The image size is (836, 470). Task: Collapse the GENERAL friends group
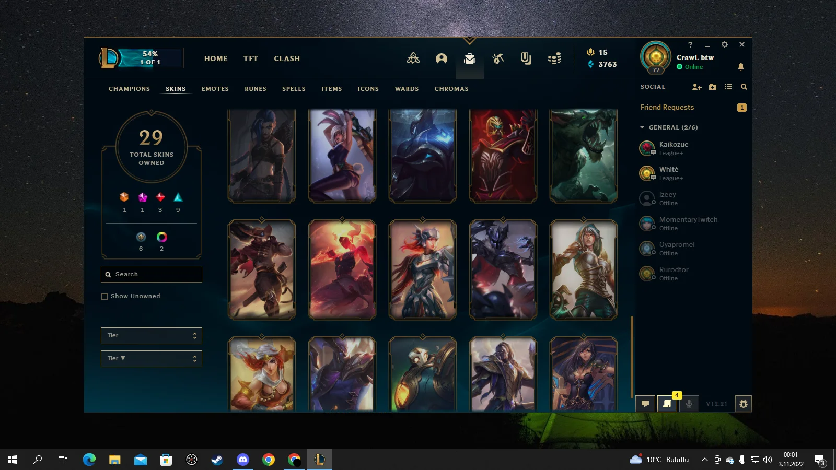[642, 127]
